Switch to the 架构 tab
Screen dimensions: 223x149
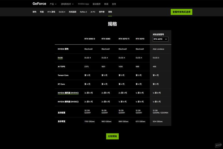pyautogui.click(x=34, y=12)
